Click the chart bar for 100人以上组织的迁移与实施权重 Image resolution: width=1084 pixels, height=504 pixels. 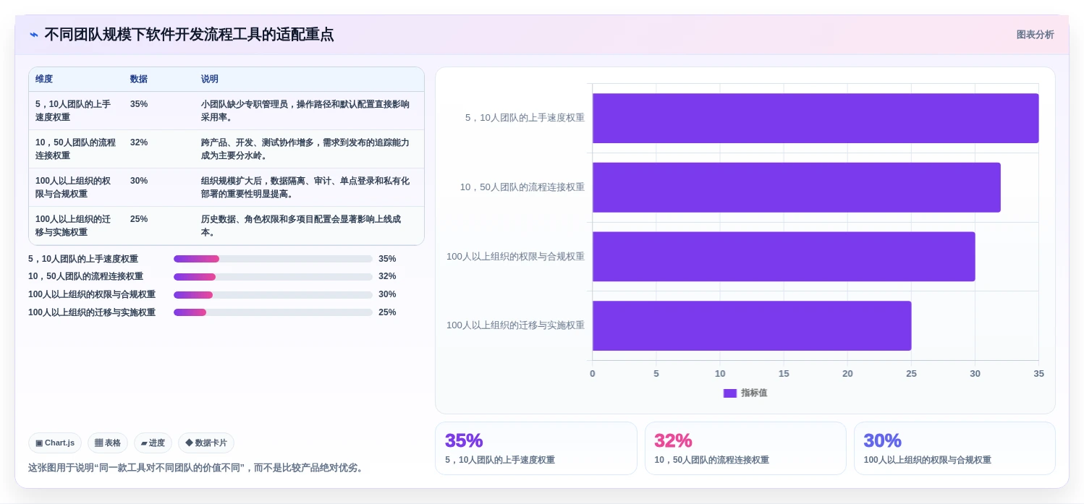[752, 325]
